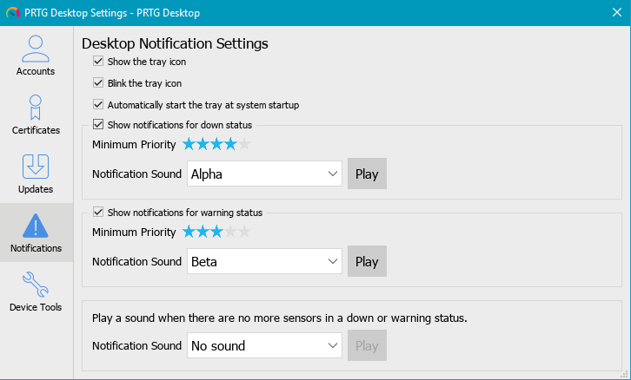The width and height of the screenshot is (631, 380).
Task: Set warning status priority to two stars
Action: [x=203, y=232]
